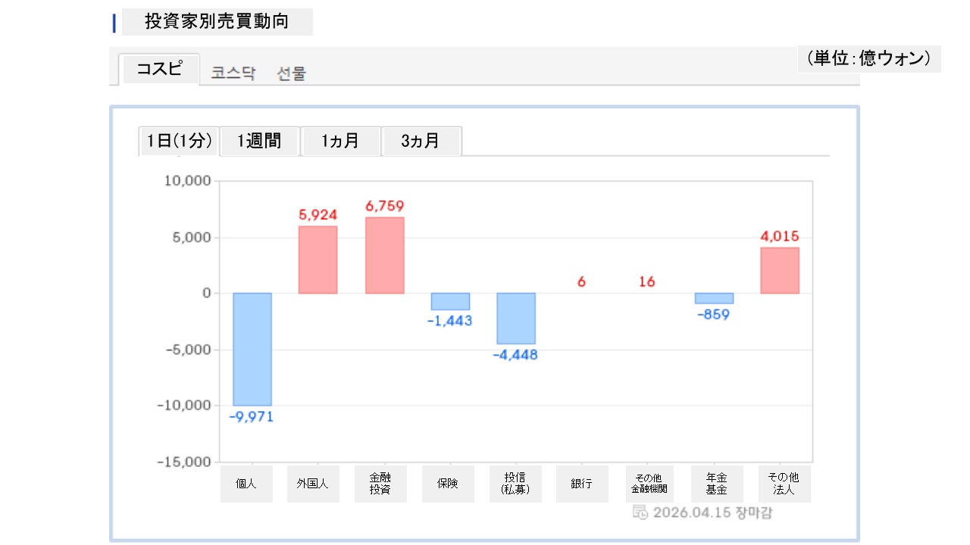Click the 投信(私募) blue bar
The image size is (970, 545).
click(x=516, y=319)
